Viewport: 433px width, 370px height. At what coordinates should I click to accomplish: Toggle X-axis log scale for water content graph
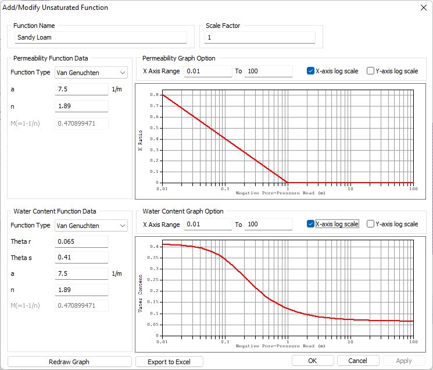tap(311, 224)
